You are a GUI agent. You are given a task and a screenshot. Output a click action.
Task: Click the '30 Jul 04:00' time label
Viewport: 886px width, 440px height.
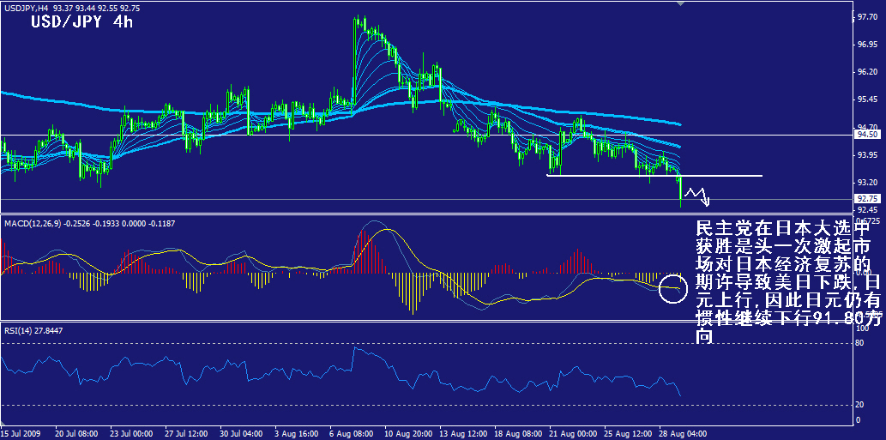click(x=241, y=434)
